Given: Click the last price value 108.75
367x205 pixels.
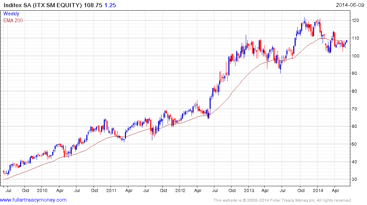Looking at the screenshot, I should point(93,5).
